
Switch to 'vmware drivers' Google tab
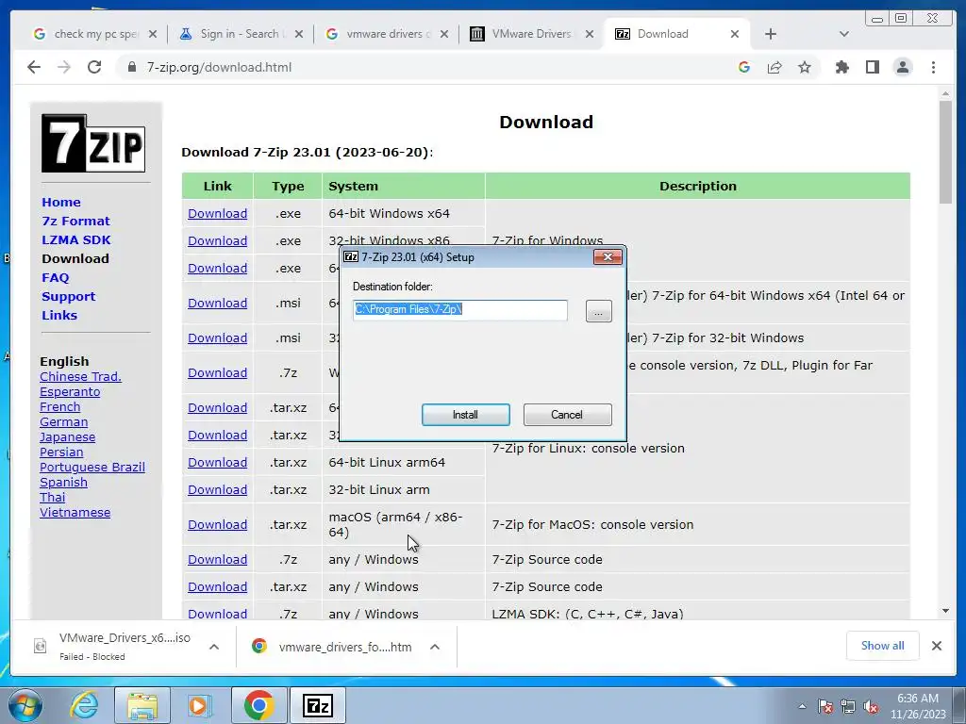(386, 34)
